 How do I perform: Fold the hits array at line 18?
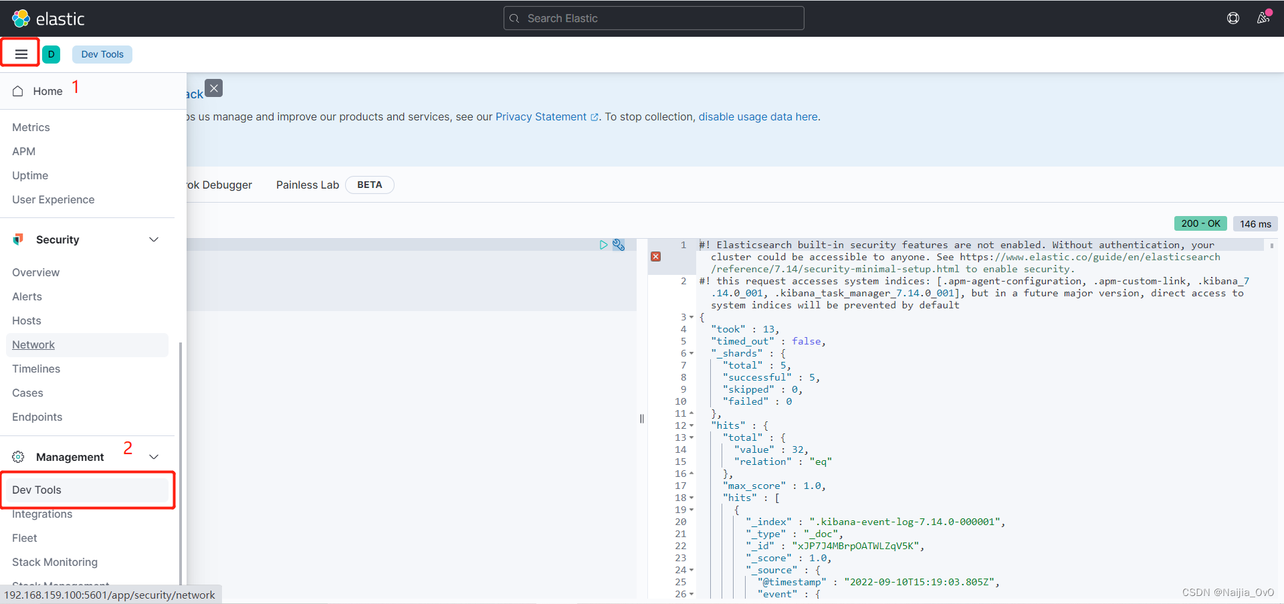691,498
